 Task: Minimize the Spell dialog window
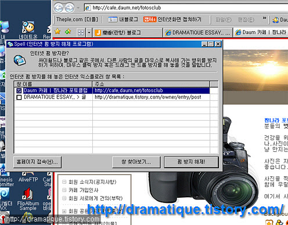pyautogui.click(x=204, y=44)
